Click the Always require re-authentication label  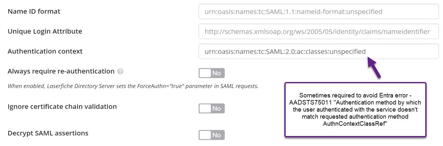coord(61,71)
